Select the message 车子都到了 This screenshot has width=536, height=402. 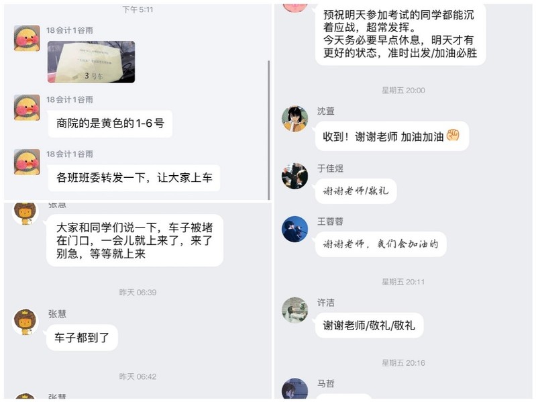[82, 338]
